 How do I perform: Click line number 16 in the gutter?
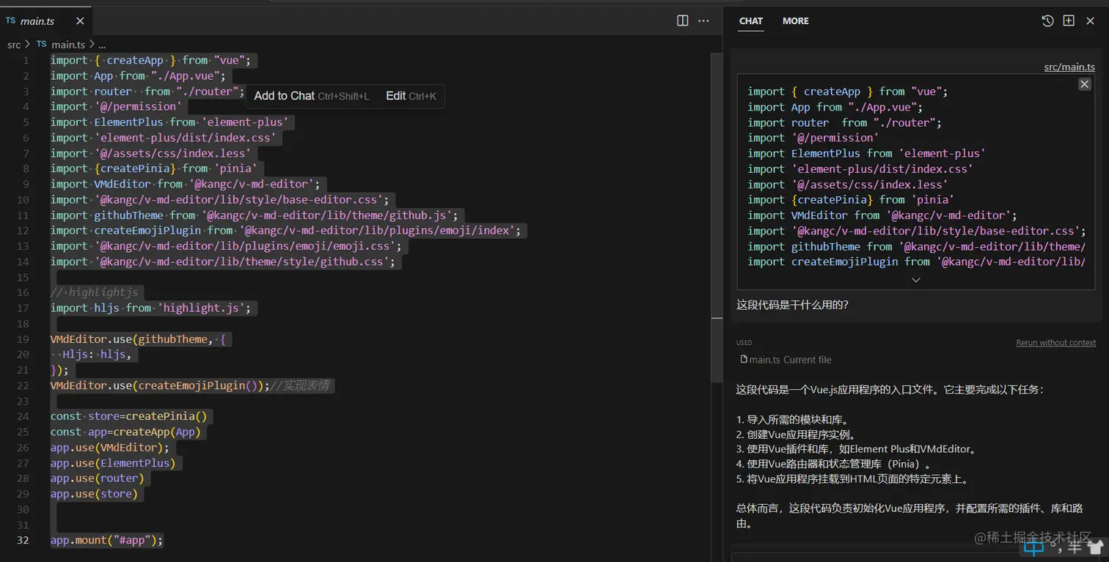pos(23,292)
